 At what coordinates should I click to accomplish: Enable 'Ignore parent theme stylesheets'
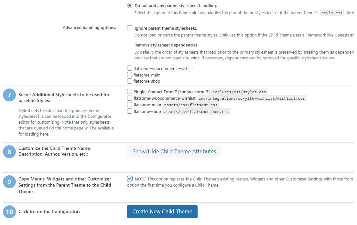129,28
